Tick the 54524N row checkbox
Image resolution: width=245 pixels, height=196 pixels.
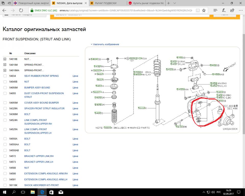point(5,120)
